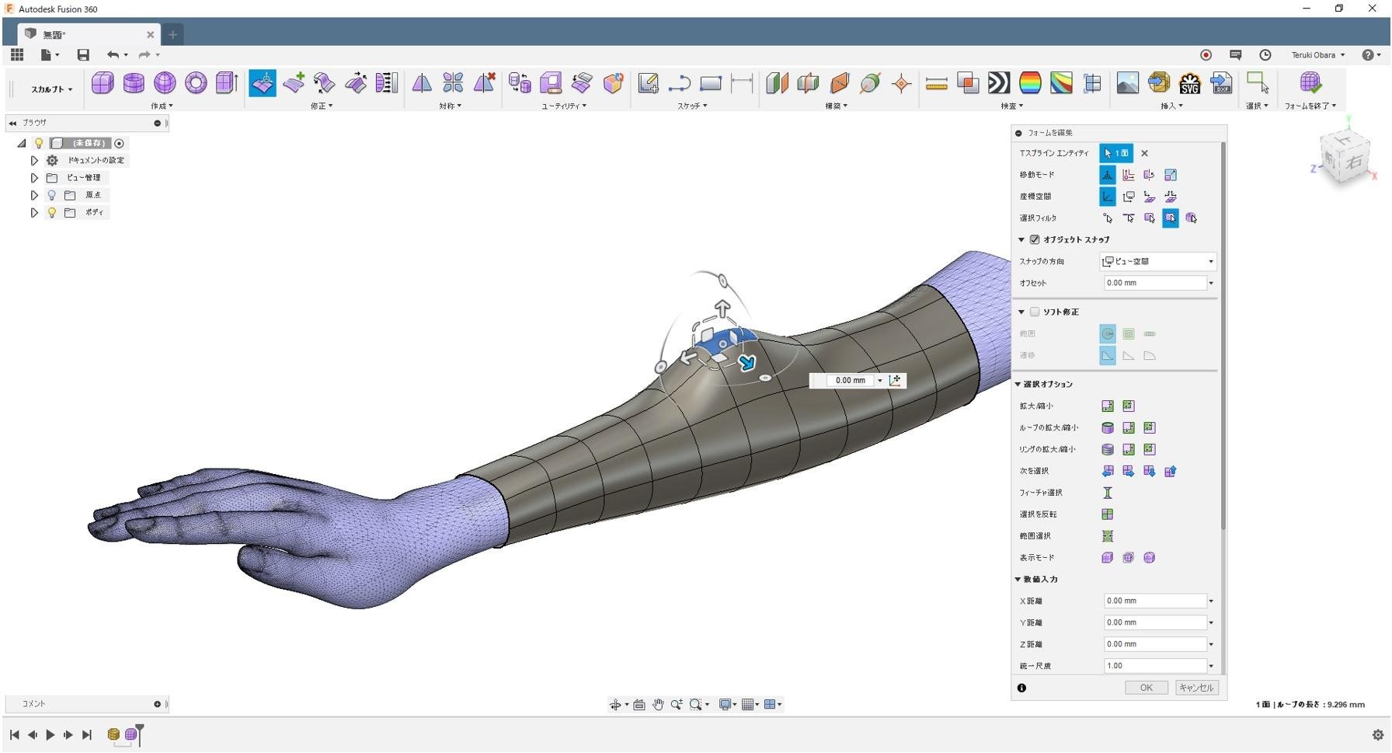
Task: Click the Insert SVG icon
Action: click(1189, 83)
